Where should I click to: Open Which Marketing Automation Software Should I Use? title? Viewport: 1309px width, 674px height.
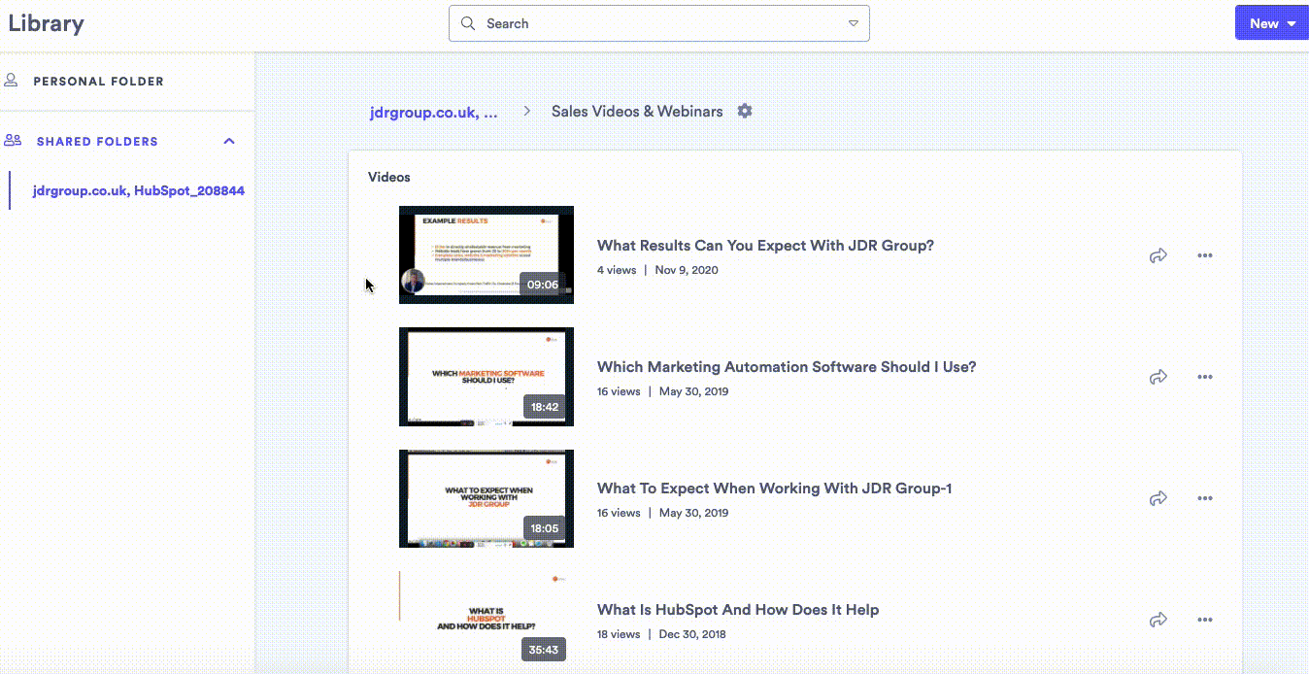[x=787, y=367]
